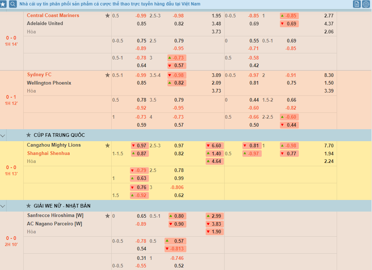Click odds 3.48 for Adelaide United

(x=216, y=24)
